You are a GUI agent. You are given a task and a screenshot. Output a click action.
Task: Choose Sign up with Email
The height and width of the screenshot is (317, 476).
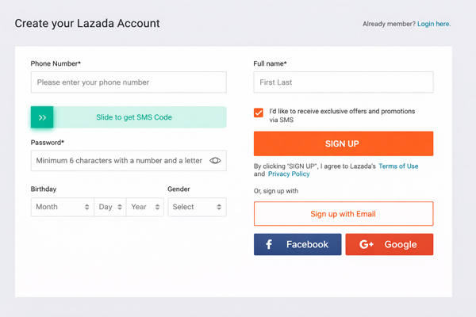[x=344, y=214]
